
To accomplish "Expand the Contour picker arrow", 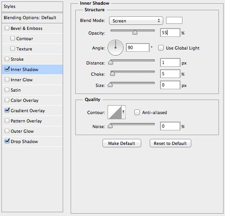I will [123, 112].
